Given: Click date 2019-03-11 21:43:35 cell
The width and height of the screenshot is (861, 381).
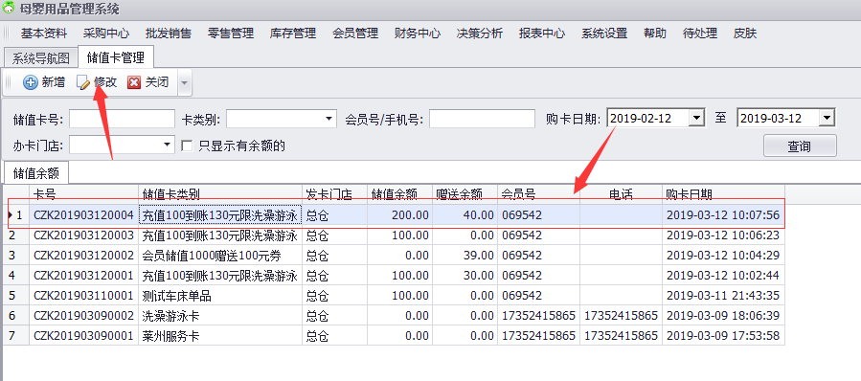Looking at the screenshot, I should pyautogui.click(x=723, y=296).
